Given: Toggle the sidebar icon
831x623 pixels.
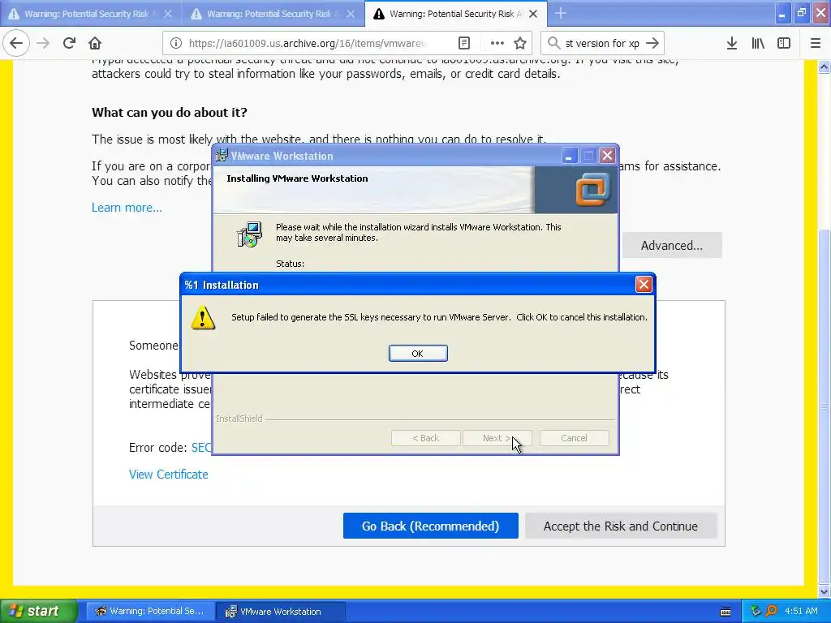Looking at the screenshot, I should pyautogui.click(x=784, y=43).
